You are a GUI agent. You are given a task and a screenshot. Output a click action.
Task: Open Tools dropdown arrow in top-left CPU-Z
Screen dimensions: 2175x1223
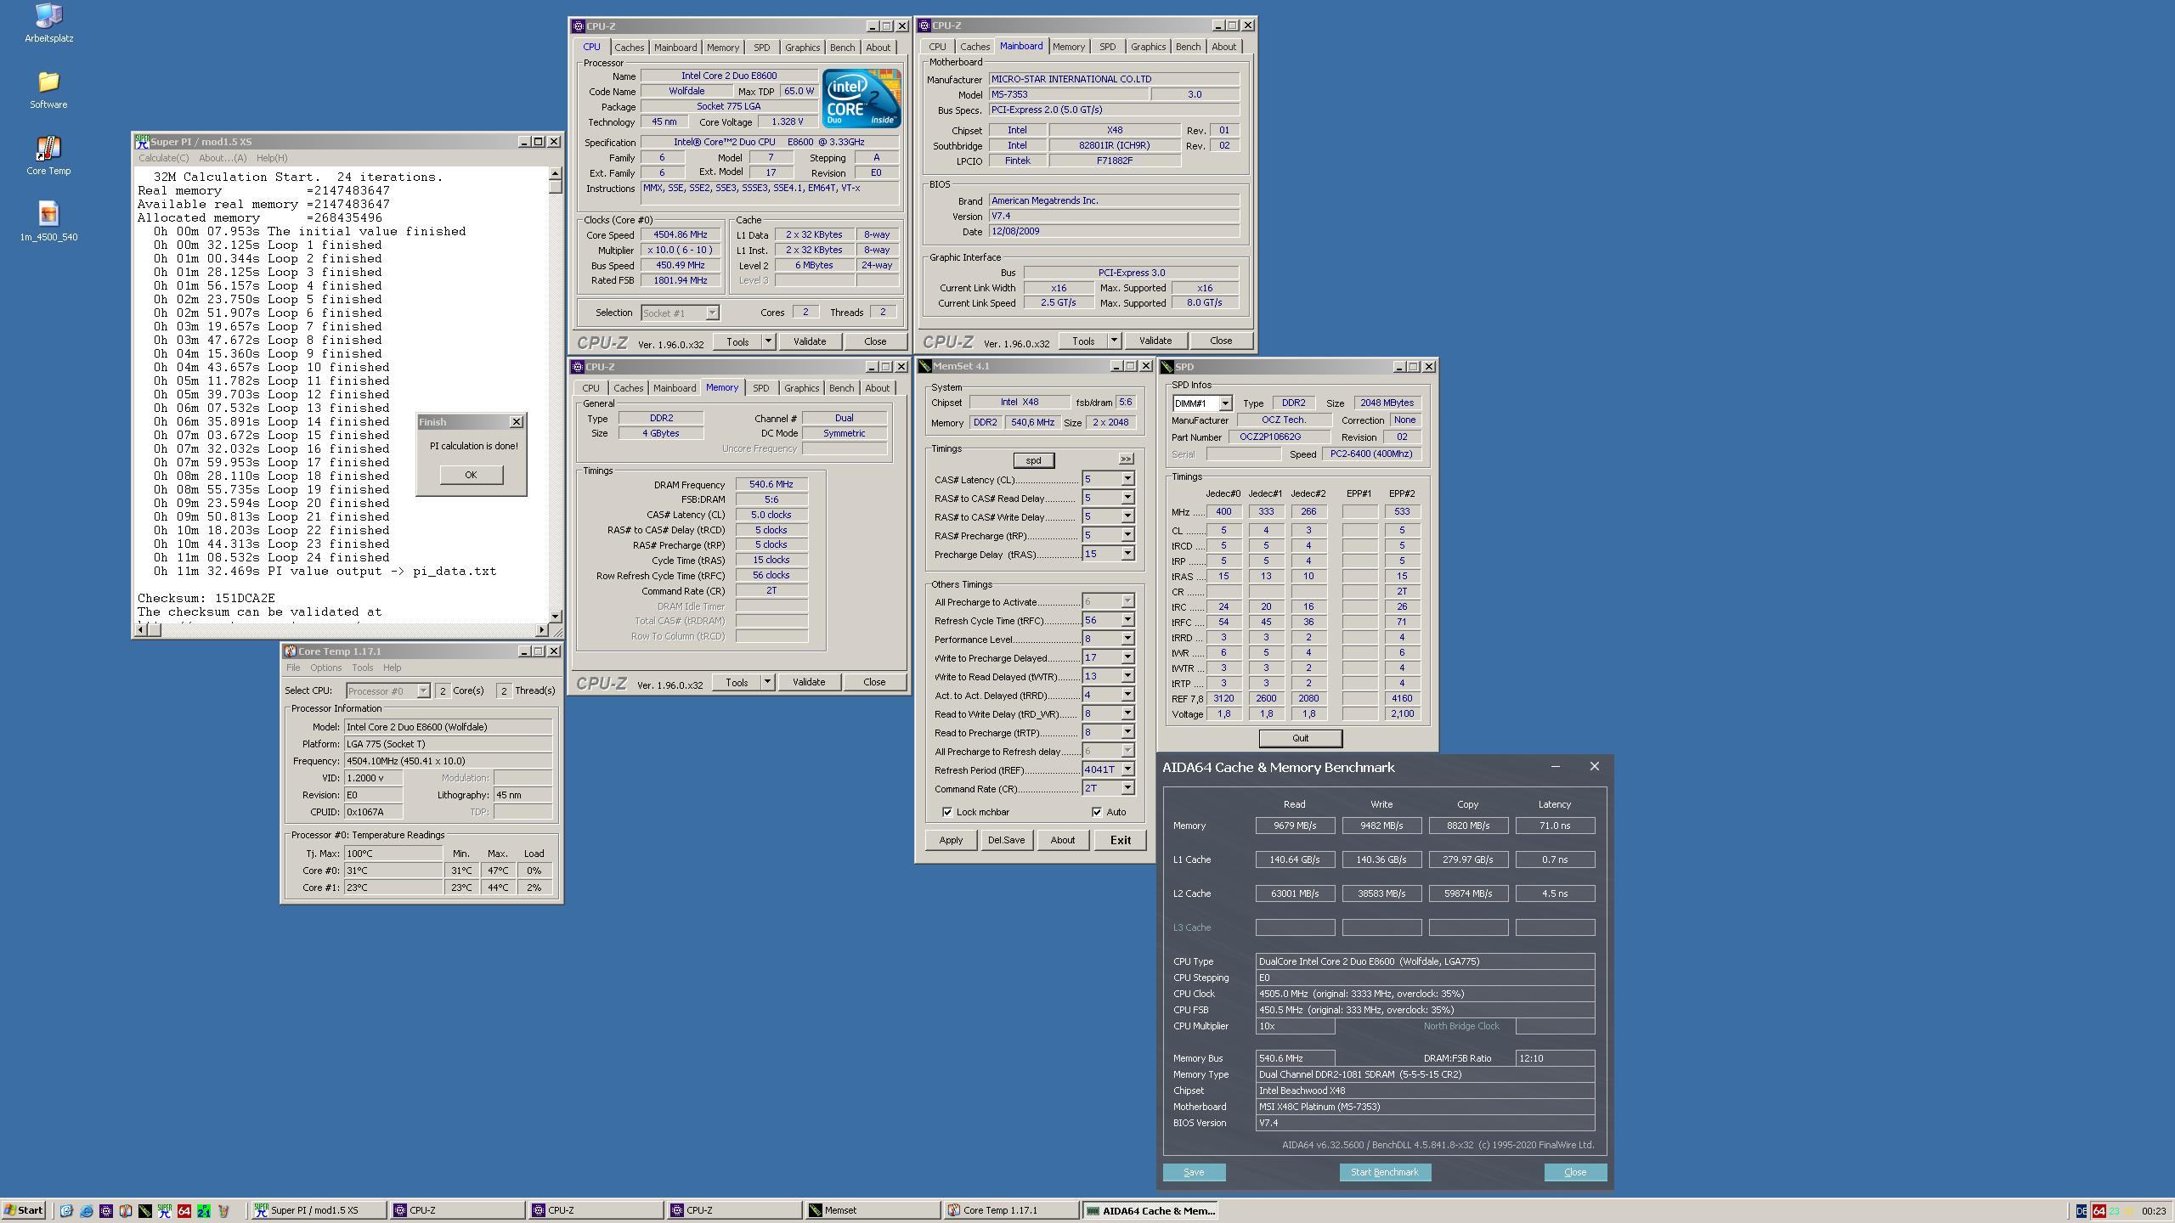pos(767,341)
